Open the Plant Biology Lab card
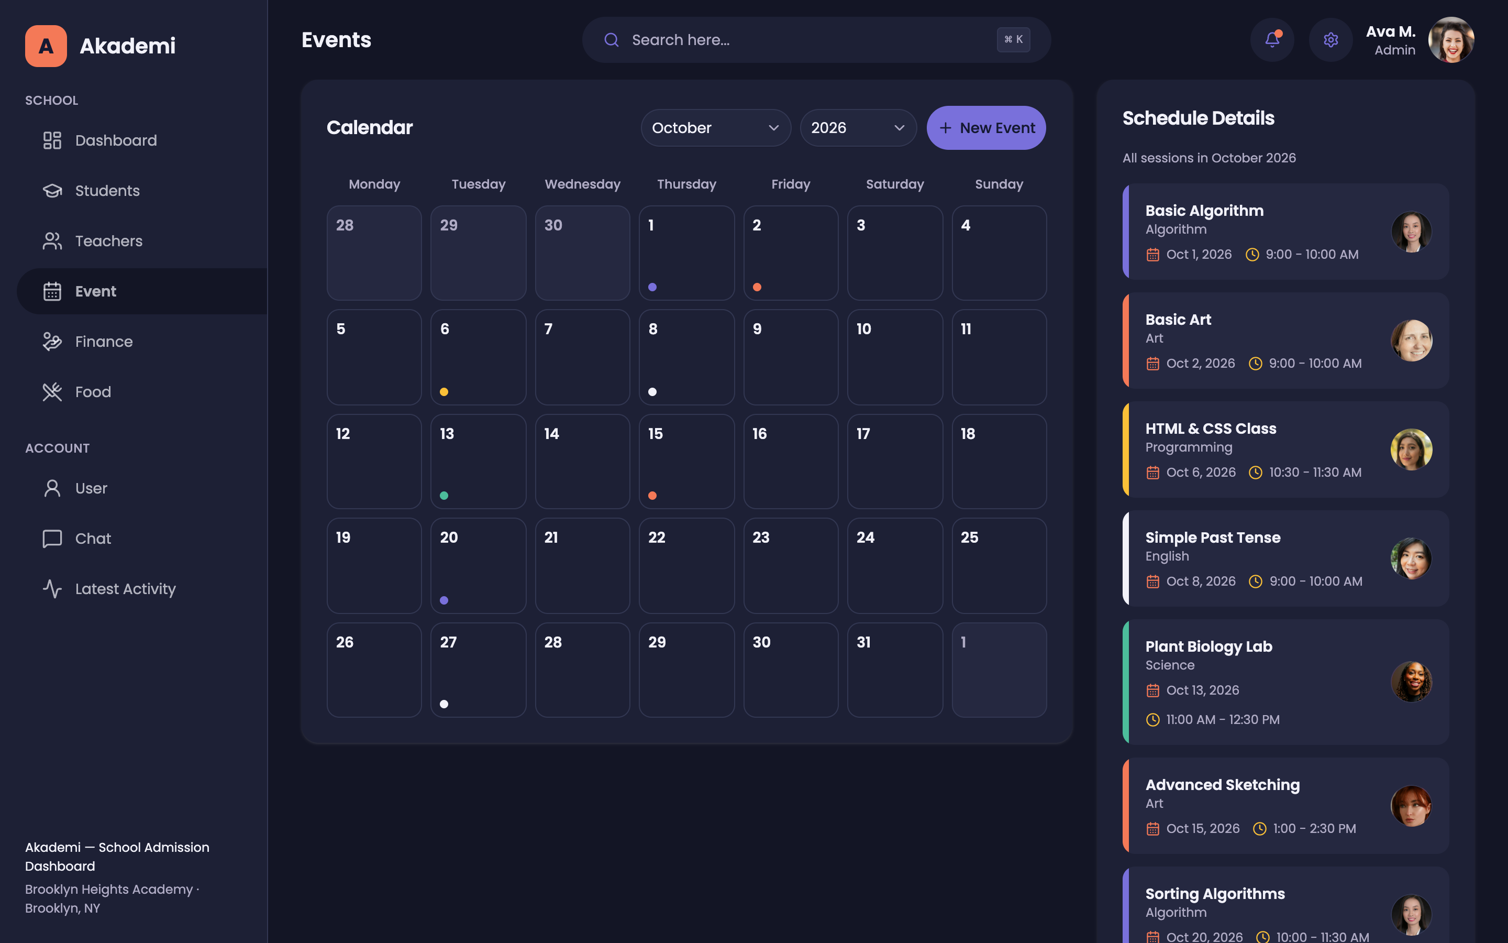The width and height of the screenshot is (1508, 943). tap(1285, 682)
